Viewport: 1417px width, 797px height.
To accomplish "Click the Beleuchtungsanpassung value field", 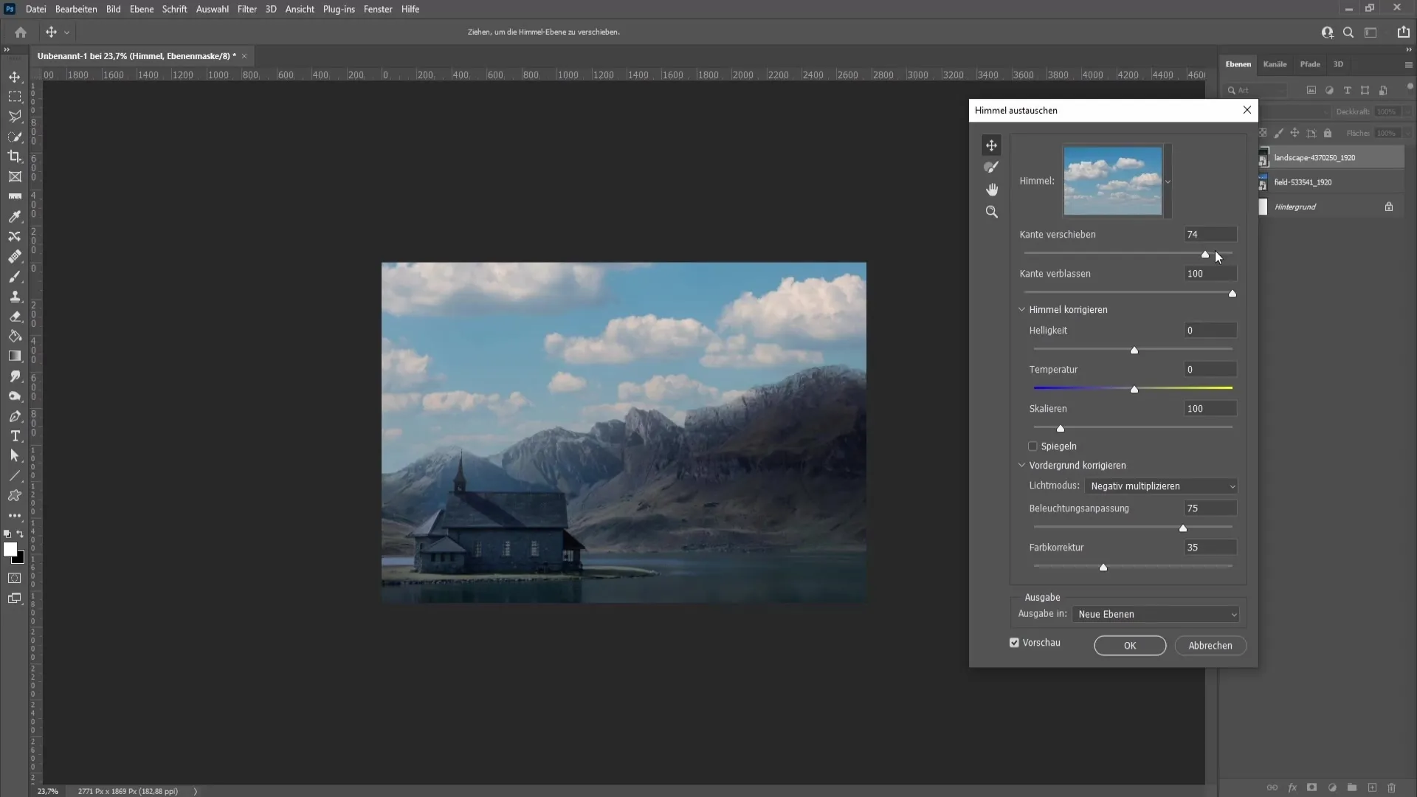I will 1210,508.
